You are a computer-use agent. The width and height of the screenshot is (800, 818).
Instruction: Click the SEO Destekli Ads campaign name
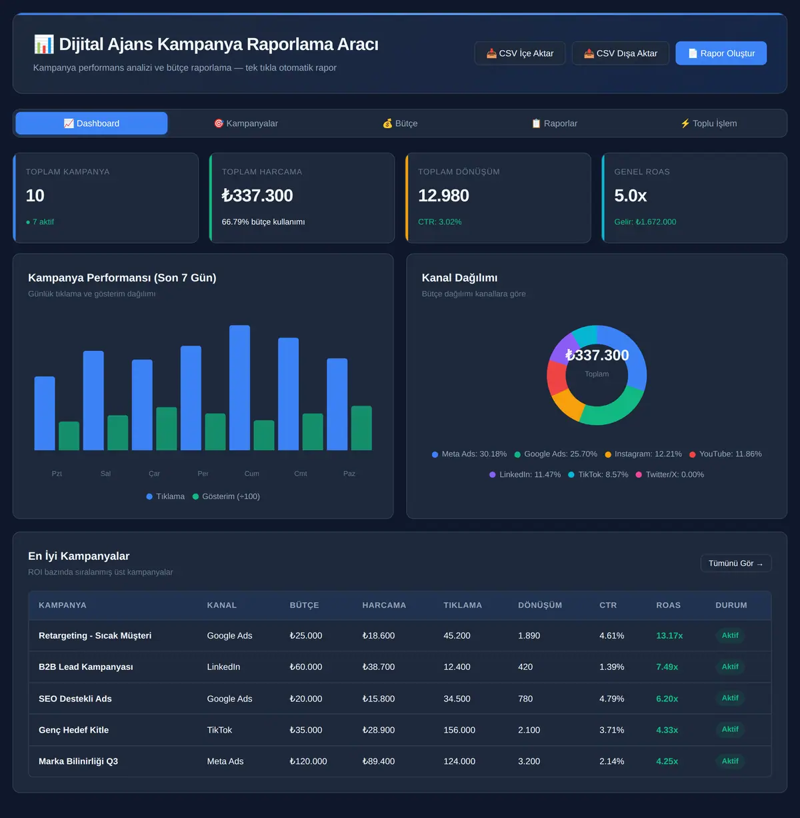coord(75,699)
